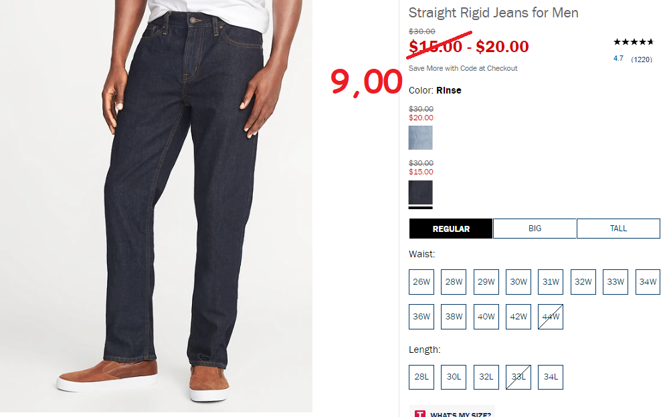Select the REGULAR fit tab

click(x=451, y=229)
